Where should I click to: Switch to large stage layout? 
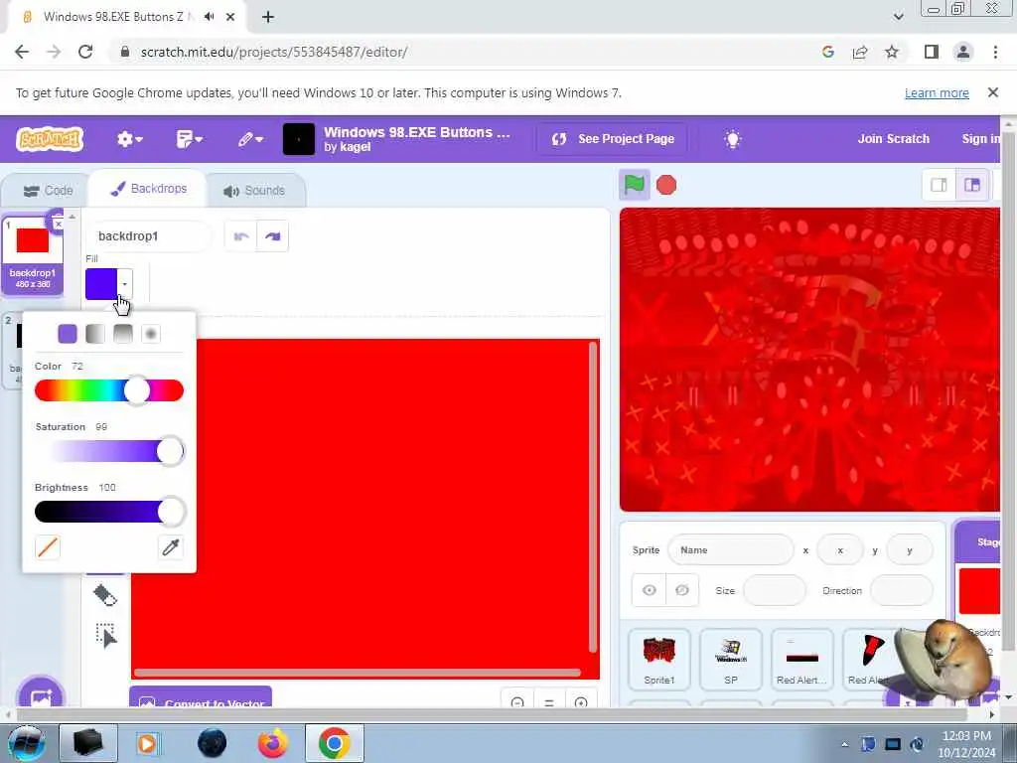(x=971, y=185)
